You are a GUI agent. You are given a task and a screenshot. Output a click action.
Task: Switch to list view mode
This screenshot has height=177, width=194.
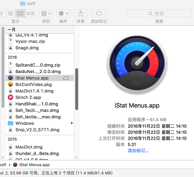tap(10, 13)
